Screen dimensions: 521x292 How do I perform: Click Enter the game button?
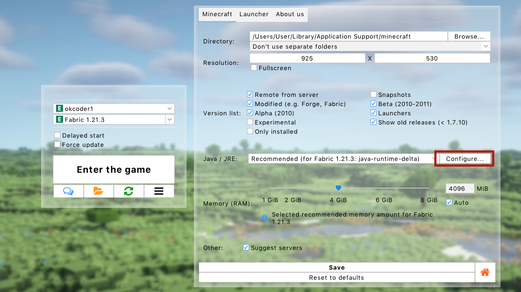[114, 170]
